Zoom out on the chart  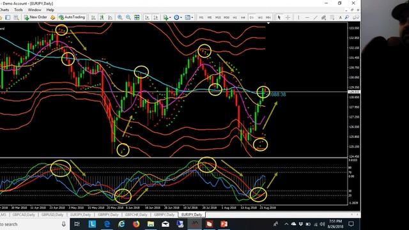(x=128, y=17)
